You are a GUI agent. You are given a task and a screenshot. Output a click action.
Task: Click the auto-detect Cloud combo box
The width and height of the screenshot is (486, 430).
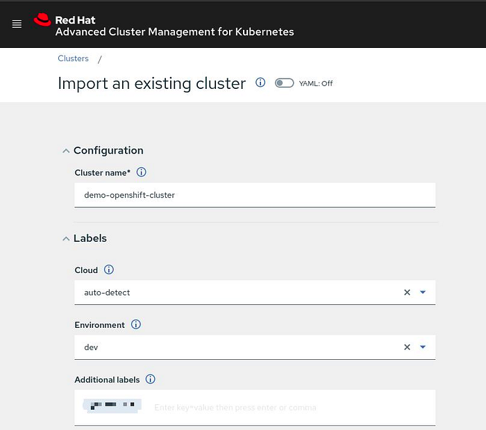[255, 292]
